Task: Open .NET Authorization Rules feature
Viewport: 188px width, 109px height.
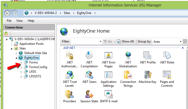Action: (x=69, y=60)
